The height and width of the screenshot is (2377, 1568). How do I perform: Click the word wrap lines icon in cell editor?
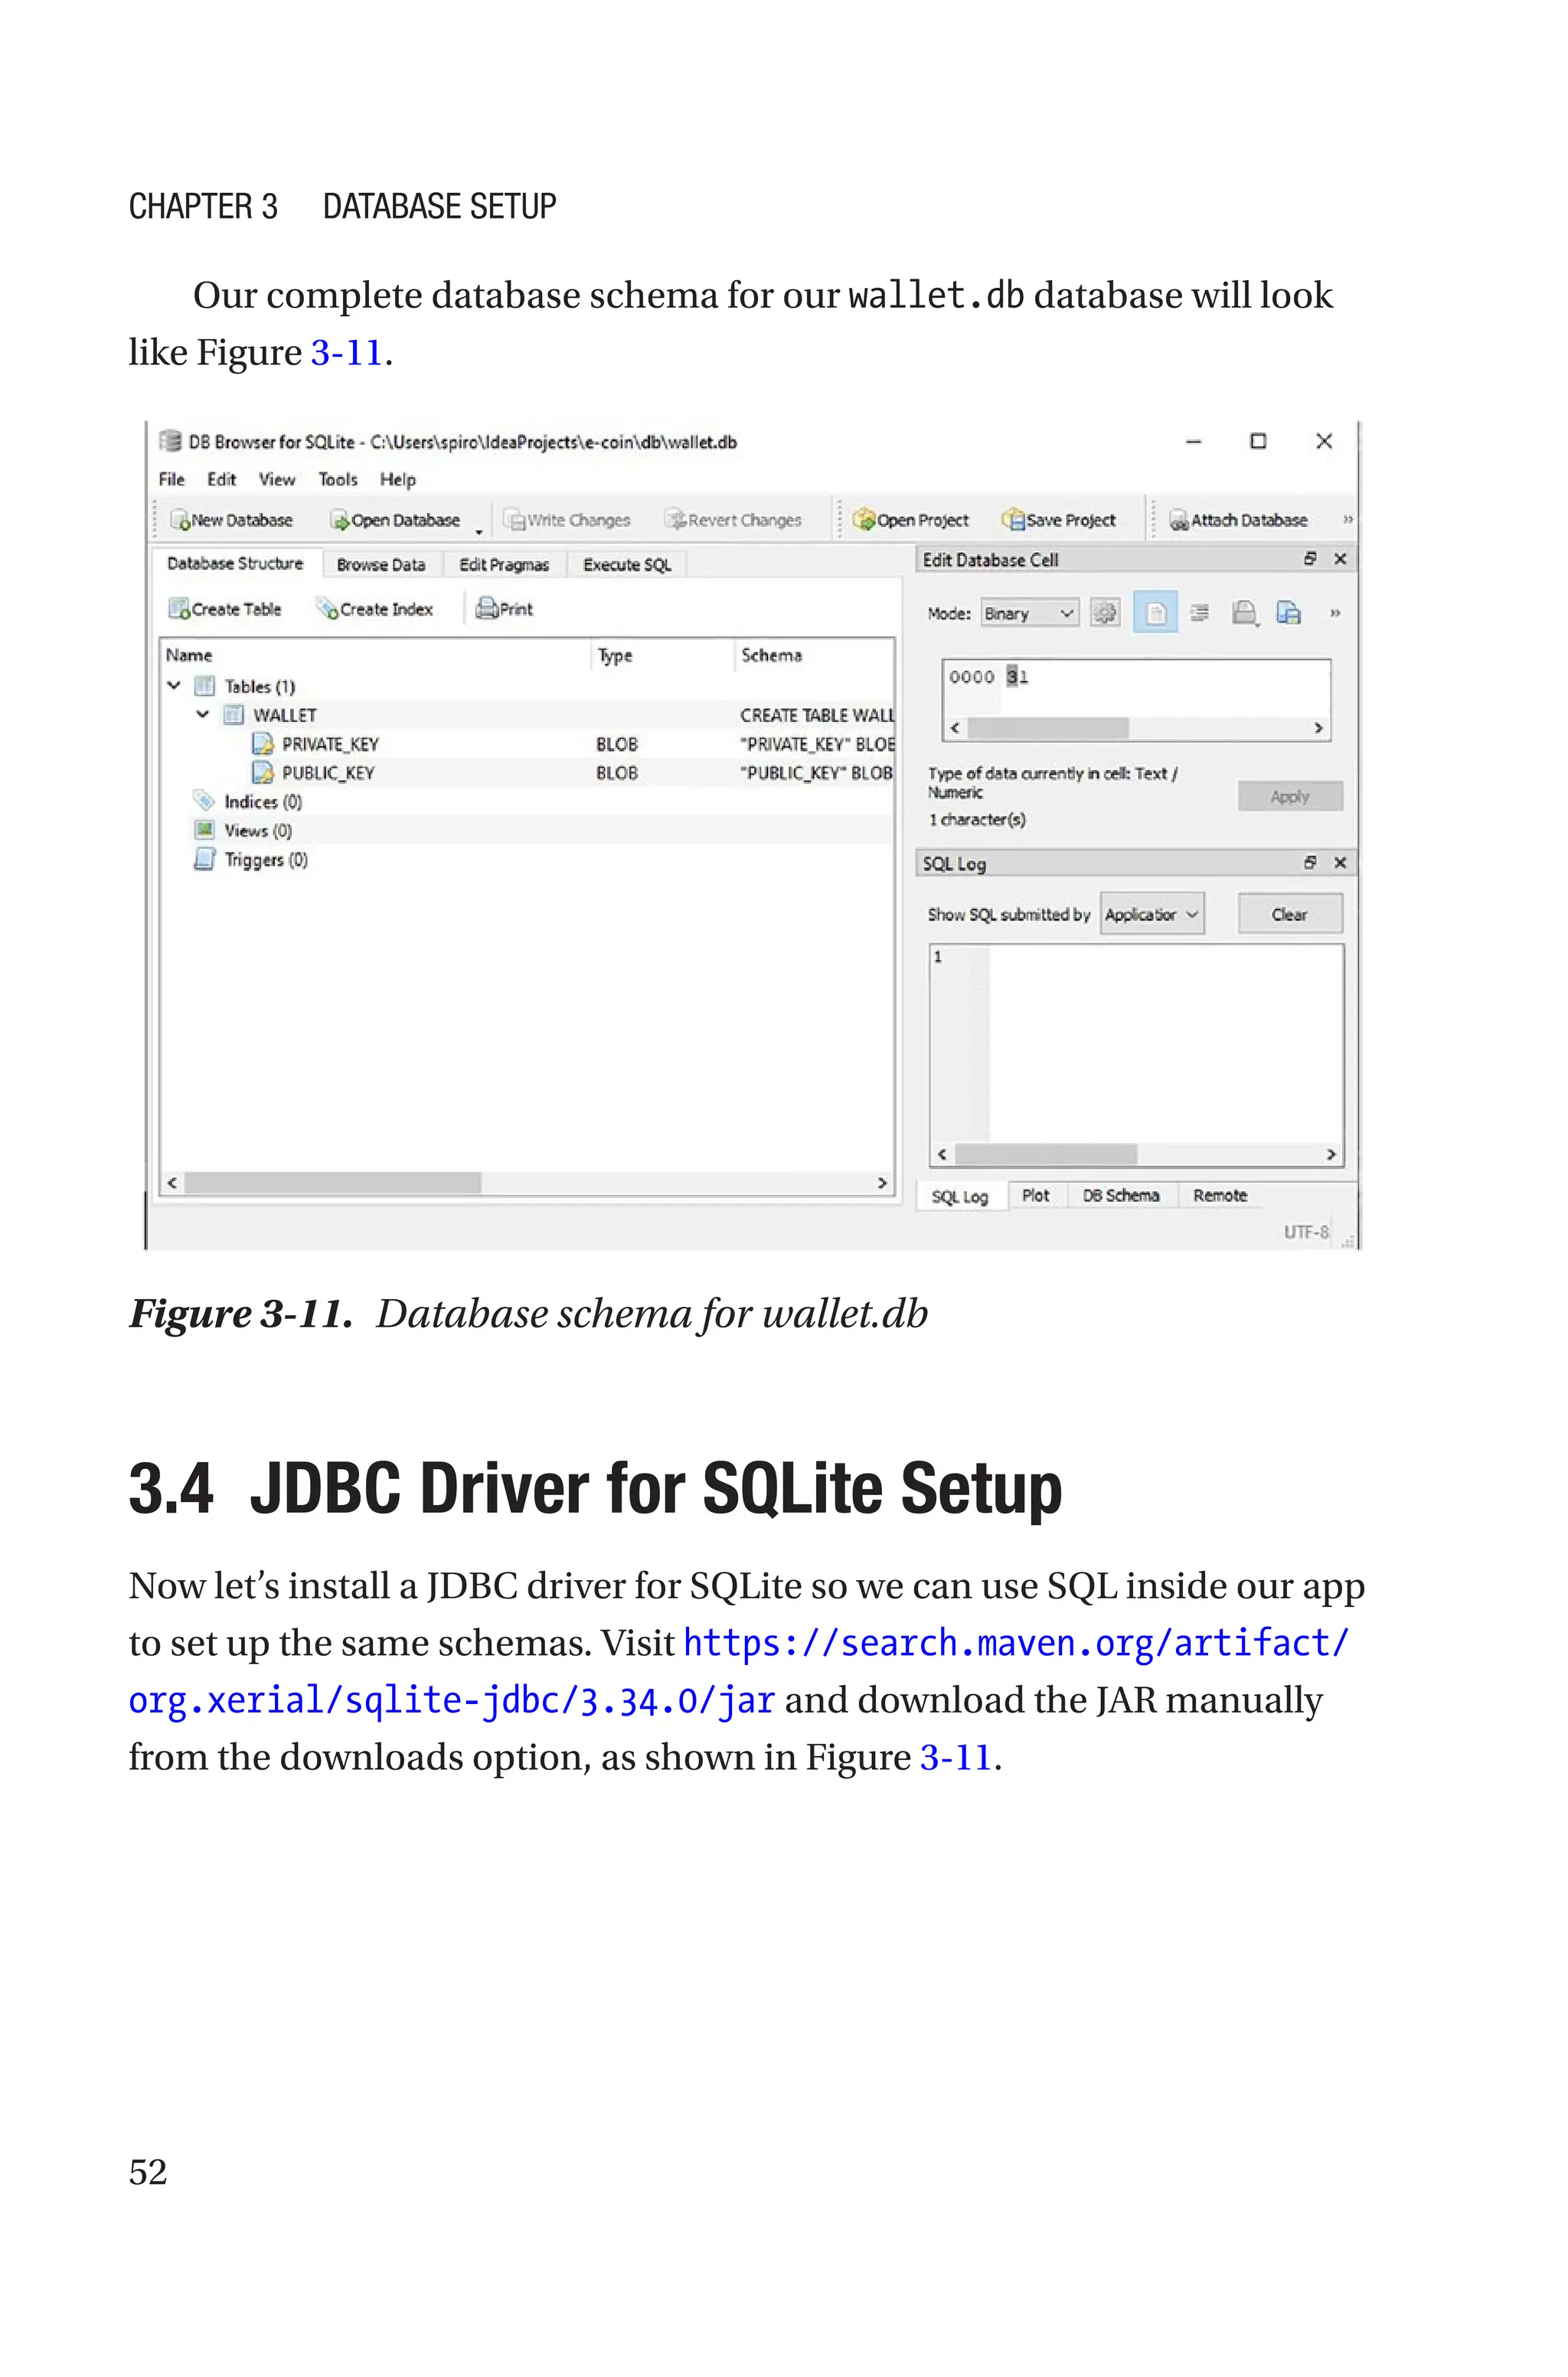tap(1200, 612)
